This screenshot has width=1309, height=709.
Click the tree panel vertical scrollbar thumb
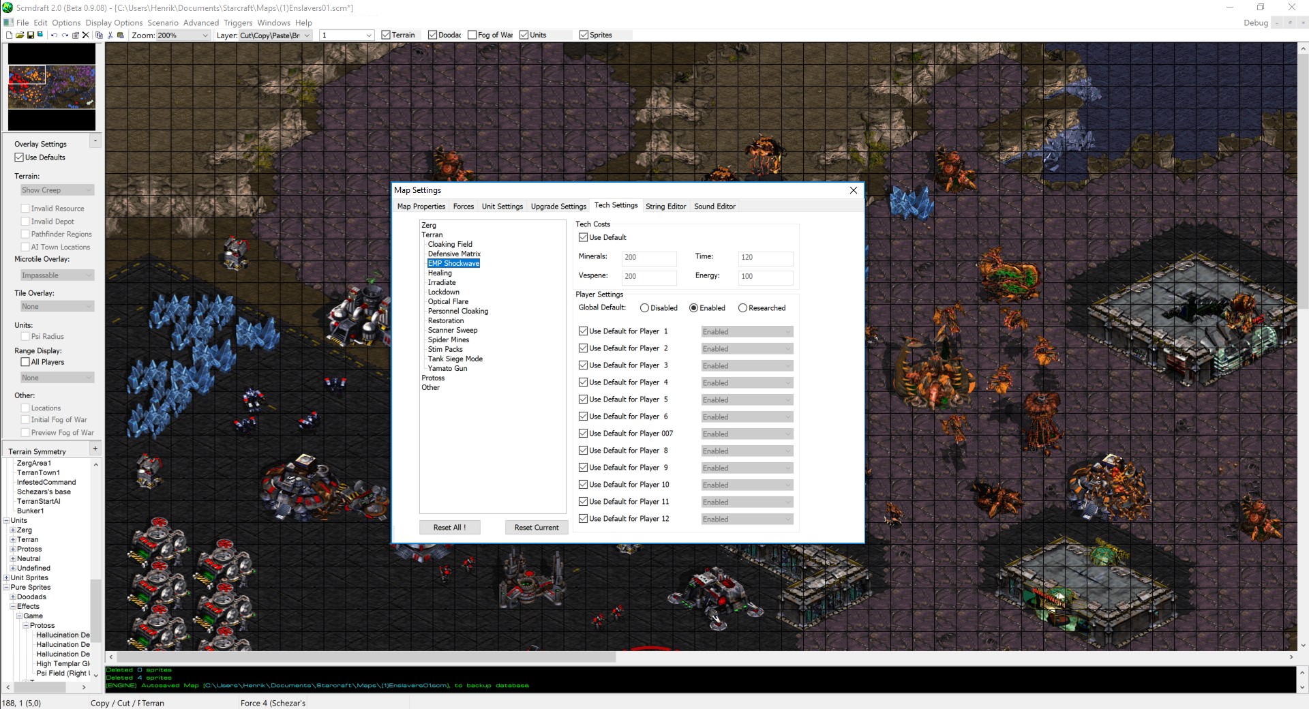coord(95,610)
